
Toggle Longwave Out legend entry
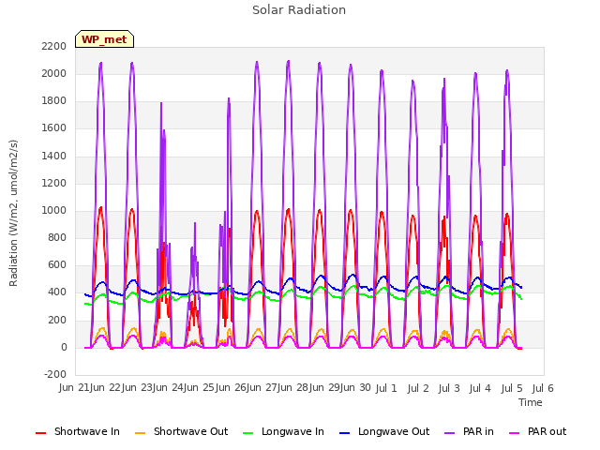click(x=384, y=431)
